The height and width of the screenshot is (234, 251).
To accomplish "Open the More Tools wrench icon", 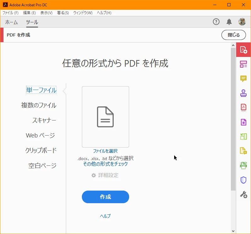I will point(243,194).
